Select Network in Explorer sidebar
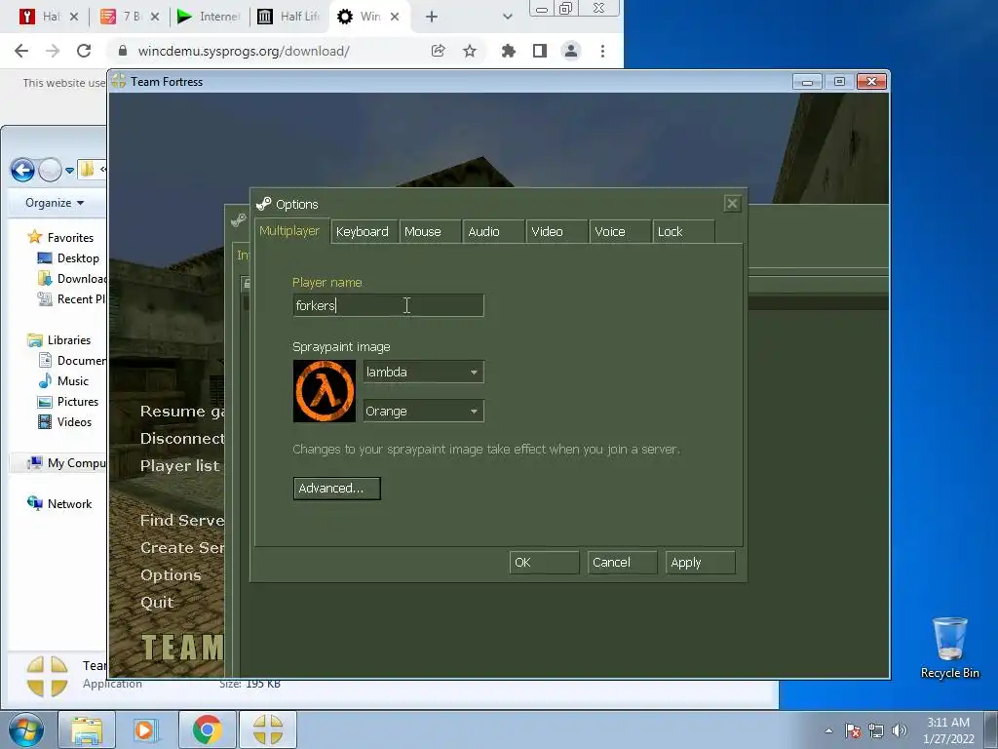The height and width of the screenshot is (749, 998). tap(59, 504)
